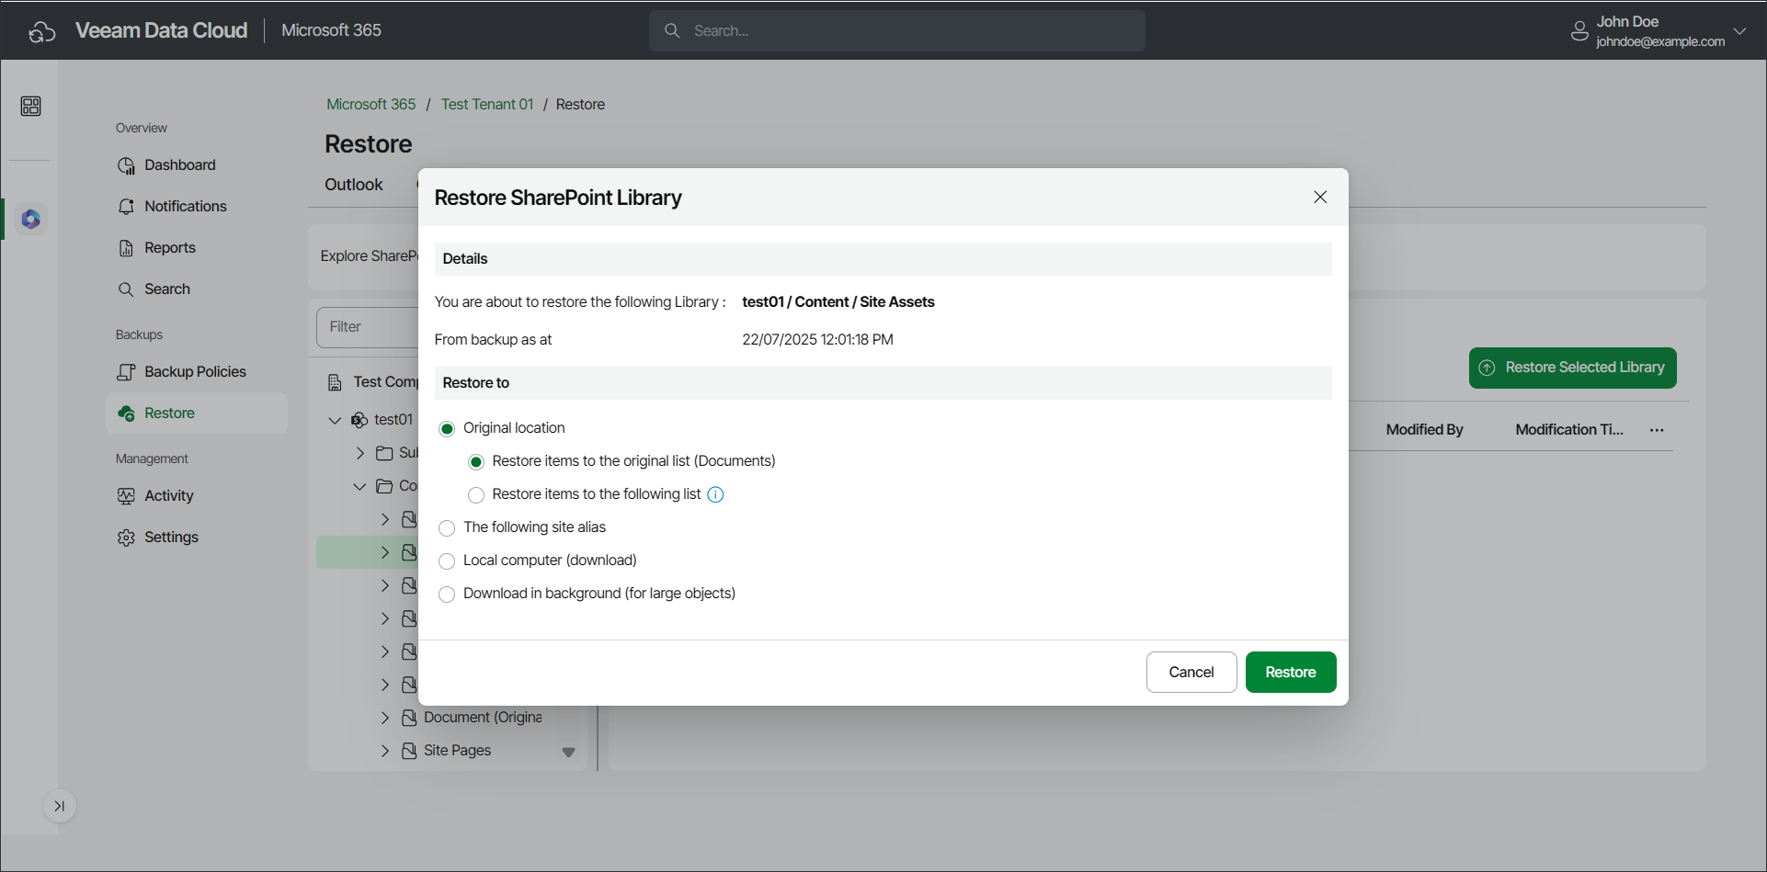The image size is (1767, 872).
Task: Open the app grid icon in left rail
Action: pyautogui.click(x=30, y=107)
